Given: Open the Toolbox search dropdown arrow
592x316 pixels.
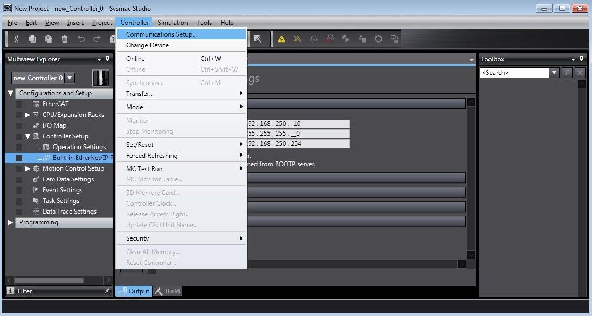Looking at the screenshot, I should pyautogui.click(x=554, y=72).
